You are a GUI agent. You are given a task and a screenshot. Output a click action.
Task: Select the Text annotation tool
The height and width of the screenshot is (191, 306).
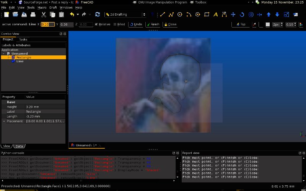pyautogui.click(x=216, y=15)
